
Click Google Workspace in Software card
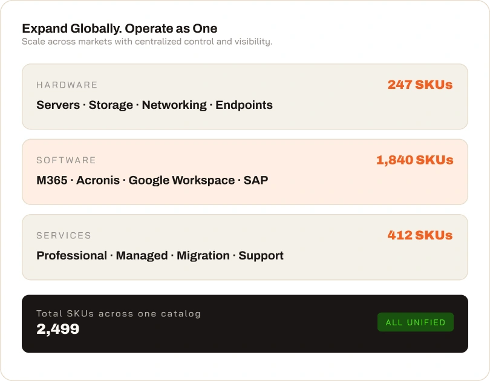(x=181, y=180)
